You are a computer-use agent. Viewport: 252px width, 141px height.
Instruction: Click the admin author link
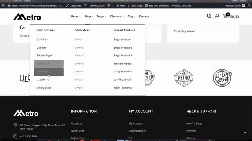click(191, 31)
